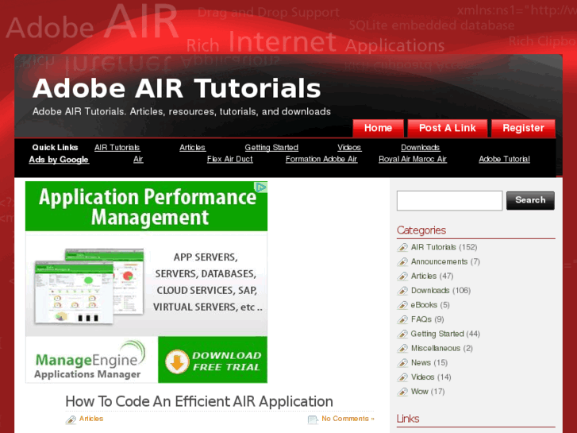Image resolution: width=577 pixels, height=433 pixels.
Task: Click the Download Free Trial ad button
Action: pos(213,360)
